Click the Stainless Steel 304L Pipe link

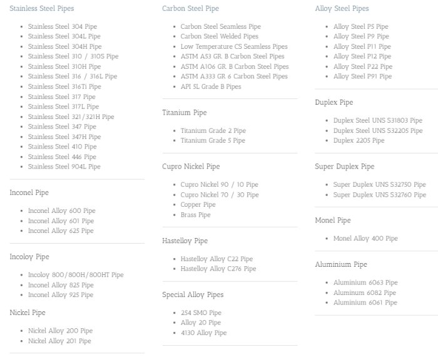click(64, 36)
